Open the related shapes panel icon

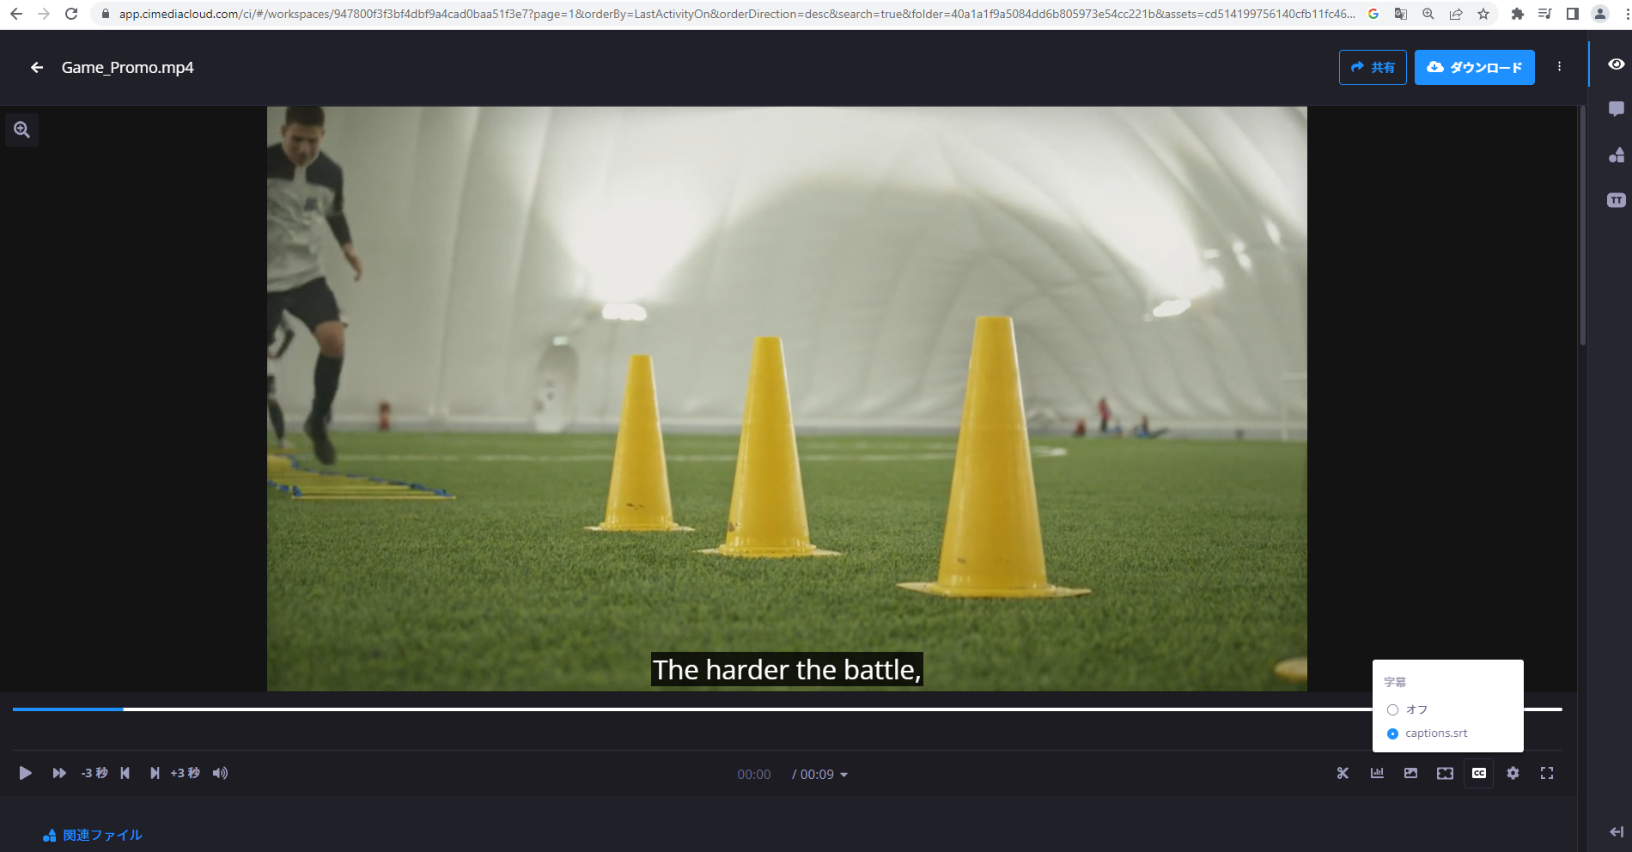click(1616, 155)
